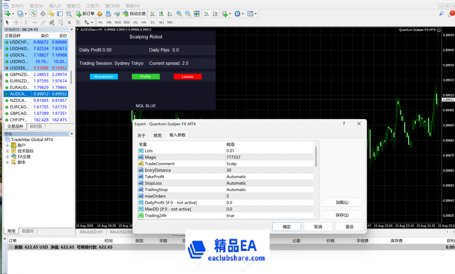The height and width of the screenshot is (274, 455).
Task: Expand the 脚本 tree node
Action: pos(7,162)
